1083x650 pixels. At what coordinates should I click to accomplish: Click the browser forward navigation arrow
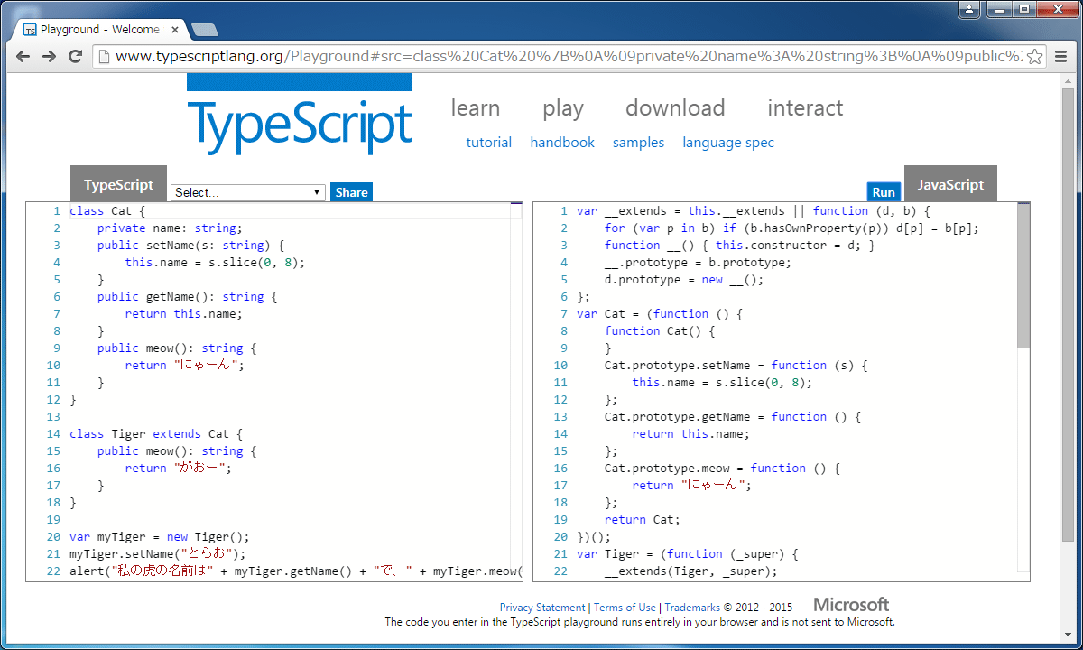[48, 56]
